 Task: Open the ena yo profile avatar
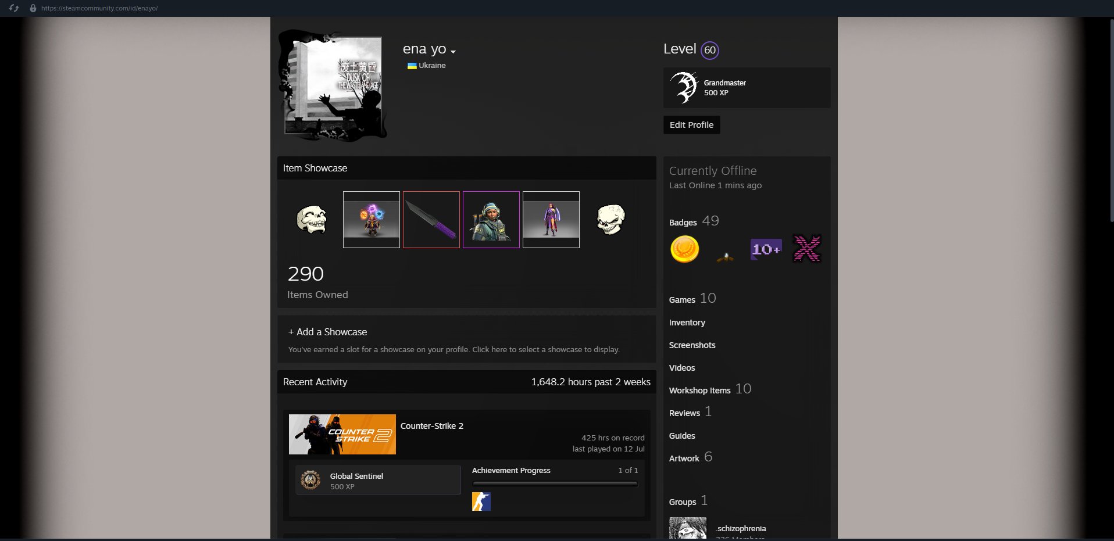(333, 86)
